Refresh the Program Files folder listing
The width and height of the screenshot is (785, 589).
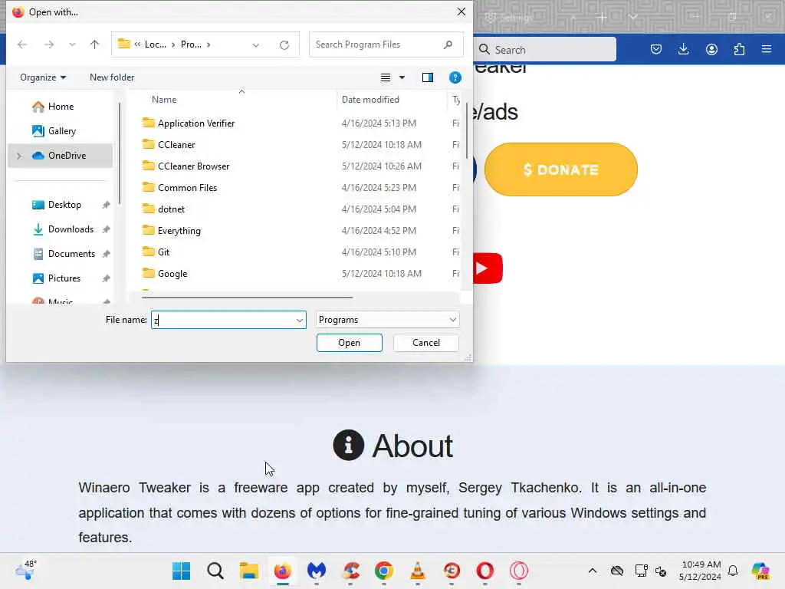[x=284, y=45]
